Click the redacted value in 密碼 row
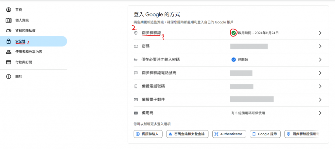The image size is (335, 149). [249, 46]
